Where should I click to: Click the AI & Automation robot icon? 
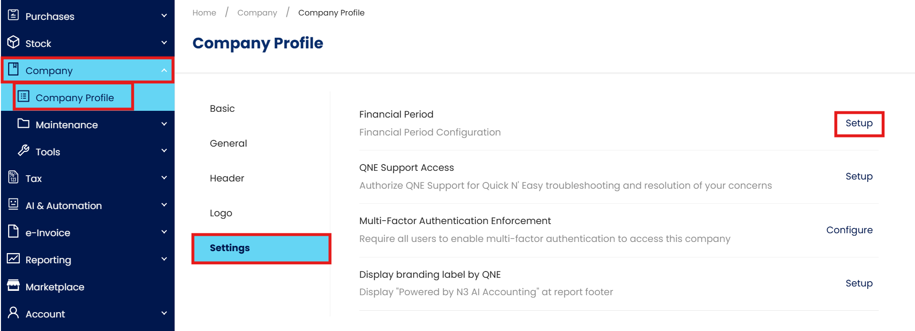14,205
